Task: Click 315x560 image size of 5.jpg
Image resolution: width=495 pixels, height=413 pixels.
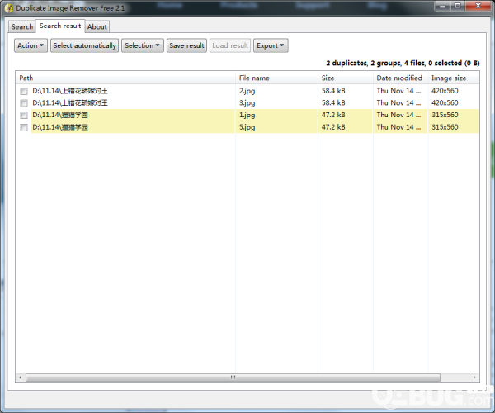Action: 445,127
